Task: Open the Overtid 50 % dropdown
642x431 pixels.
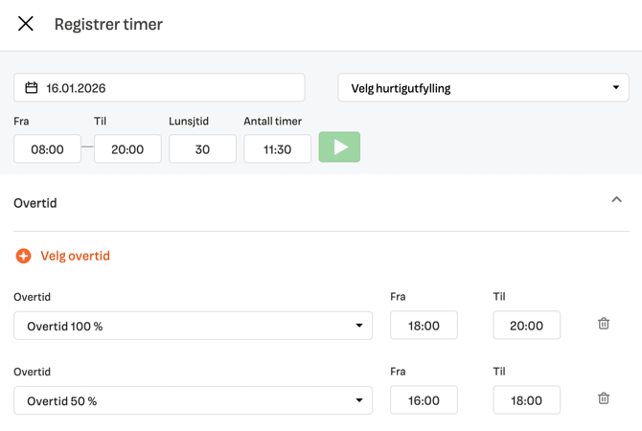Action: click(x=193, y=400)
